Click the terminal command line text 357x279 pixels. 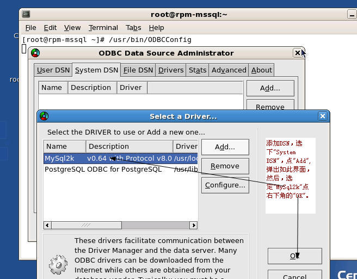pyautogui.click(x=107, y=40)
